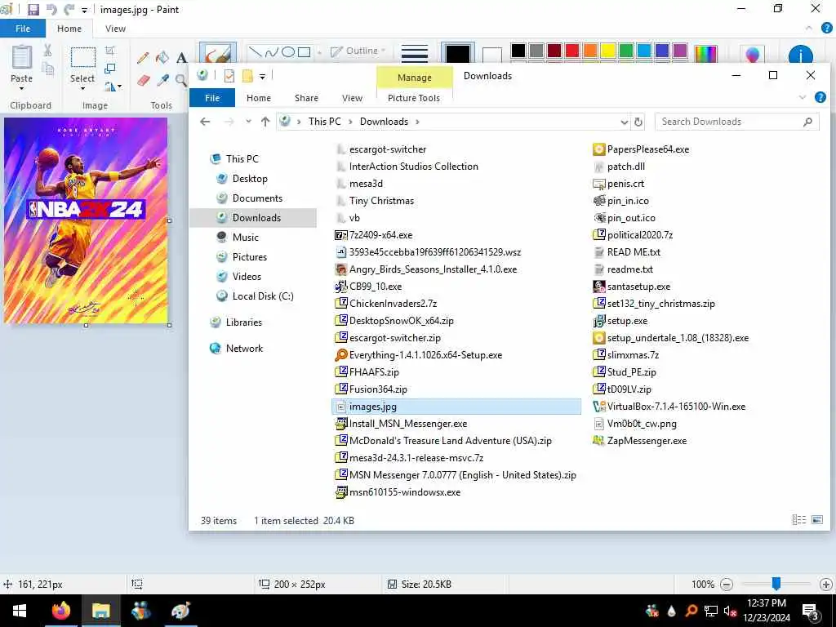Select the Color picker eyedropper tool
836x627 pixels.
click(x=162, y=81)
